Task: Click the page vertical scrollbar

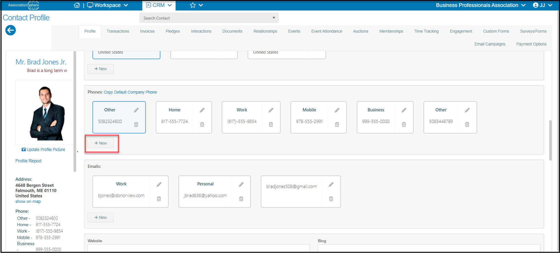Action: pos(550,140)
